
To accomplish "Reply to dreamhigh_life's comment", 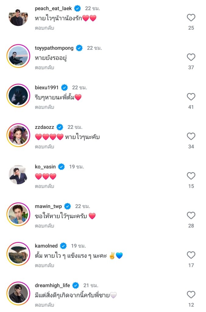I will point(44,305).
